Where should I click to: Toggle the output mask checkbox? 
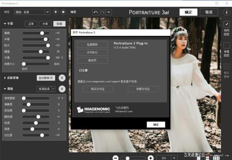(x=227, y=66)
